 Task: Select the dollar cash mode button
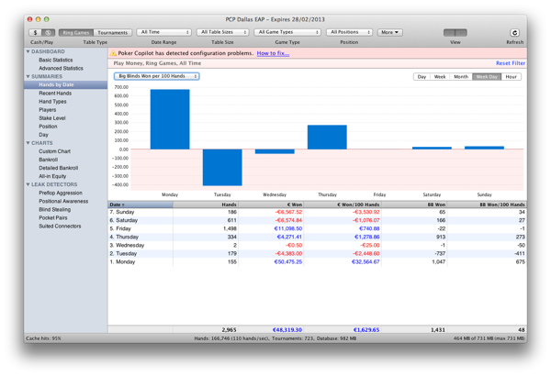click(35, 33)
